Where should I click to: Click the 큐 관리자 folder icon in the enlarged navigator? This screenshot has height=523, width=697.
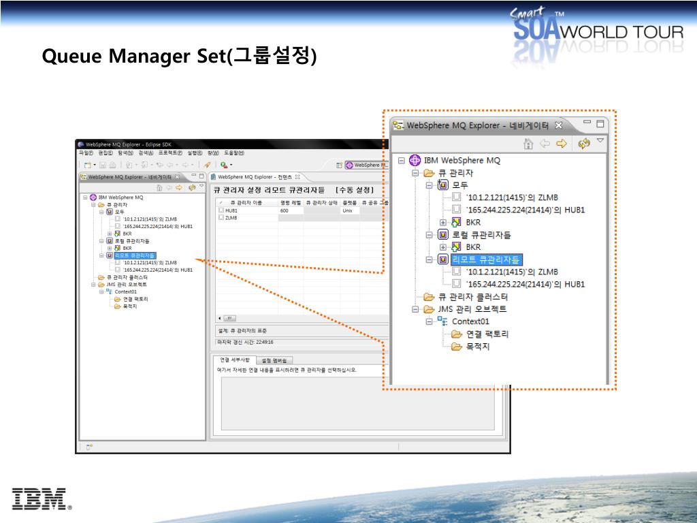point(429,173)
